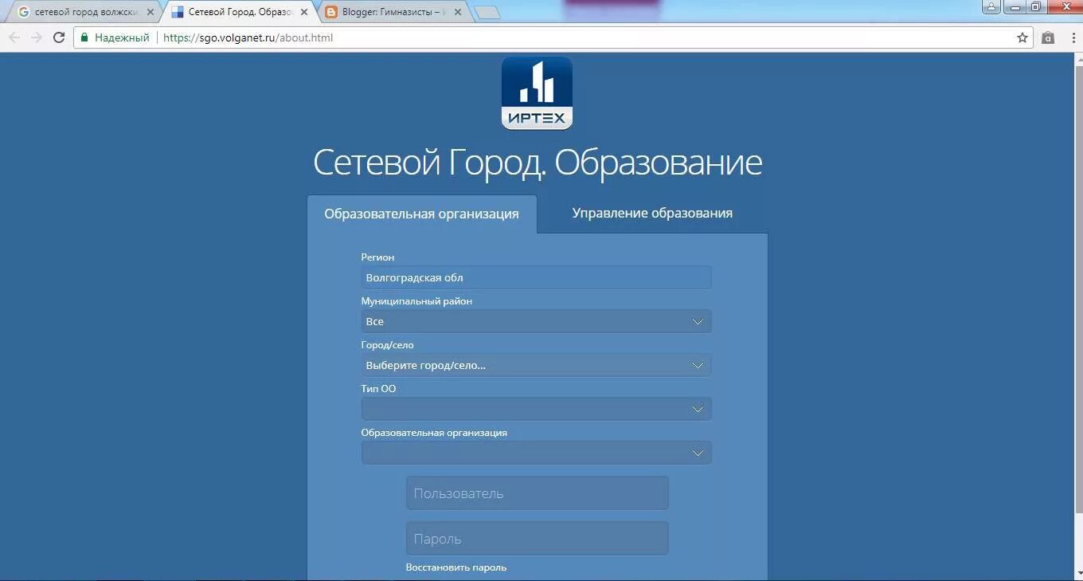Click the address bar URL
Image resolution: width=1083 pixels, height=581 pixels.
(248, 37)
